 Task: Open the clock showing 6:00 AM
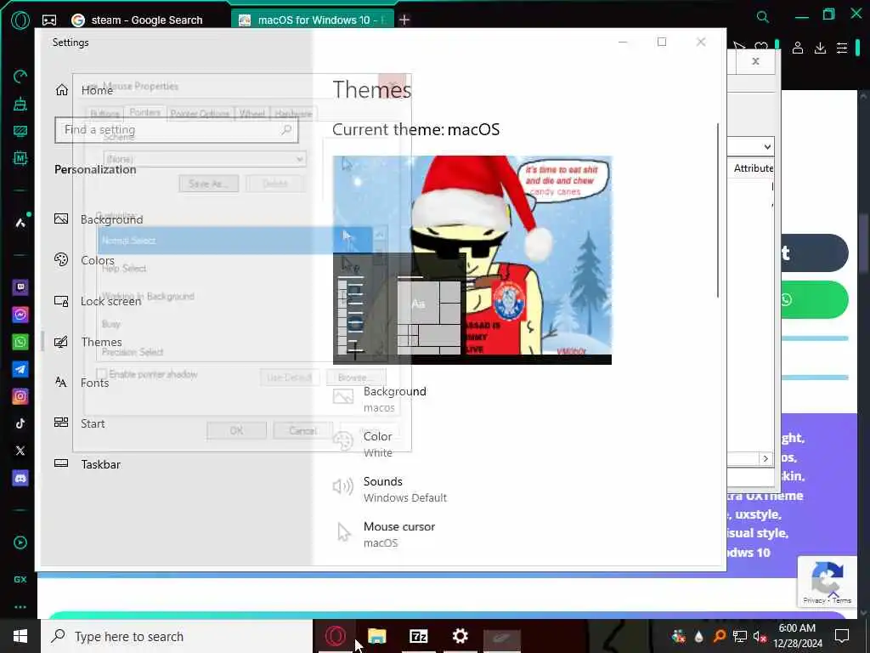(797, 636)
